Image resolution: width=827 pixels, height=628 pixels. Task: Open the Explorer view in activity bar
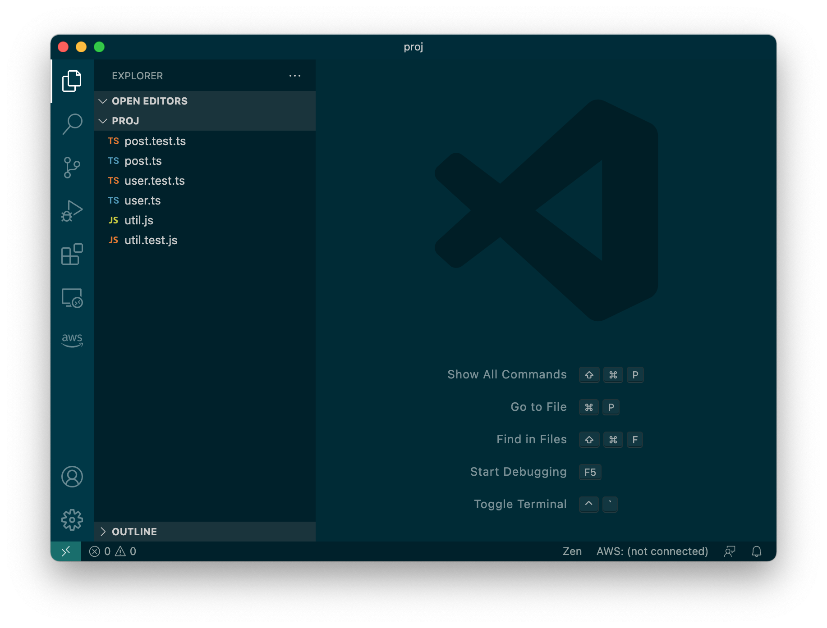[x=72, y=81]
